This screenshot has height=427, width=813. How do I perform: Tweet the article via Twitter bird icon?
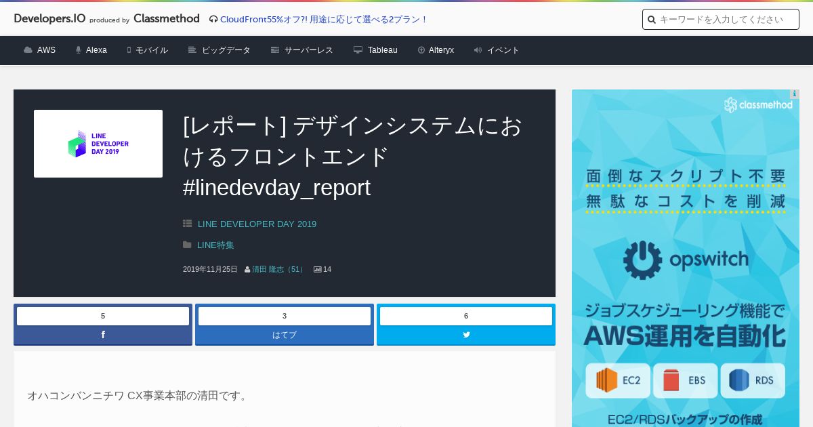tap(466, 335)
